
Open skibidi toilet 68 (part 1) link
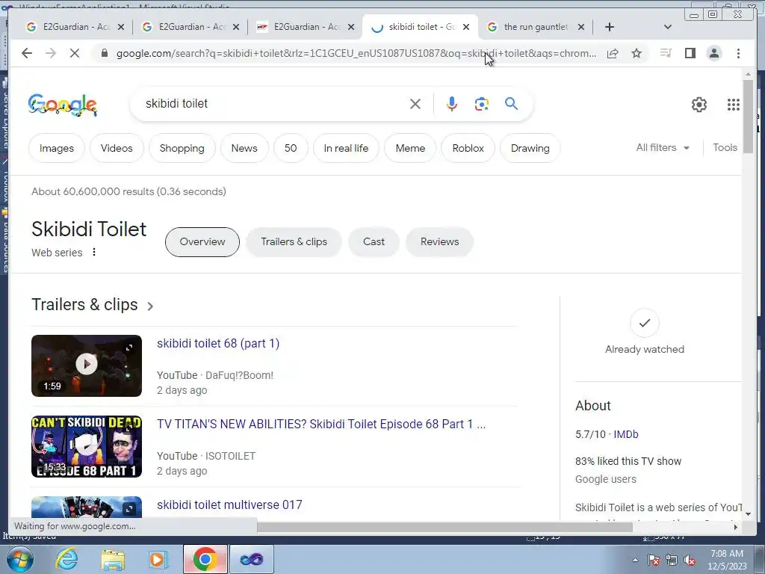(218, 343)
